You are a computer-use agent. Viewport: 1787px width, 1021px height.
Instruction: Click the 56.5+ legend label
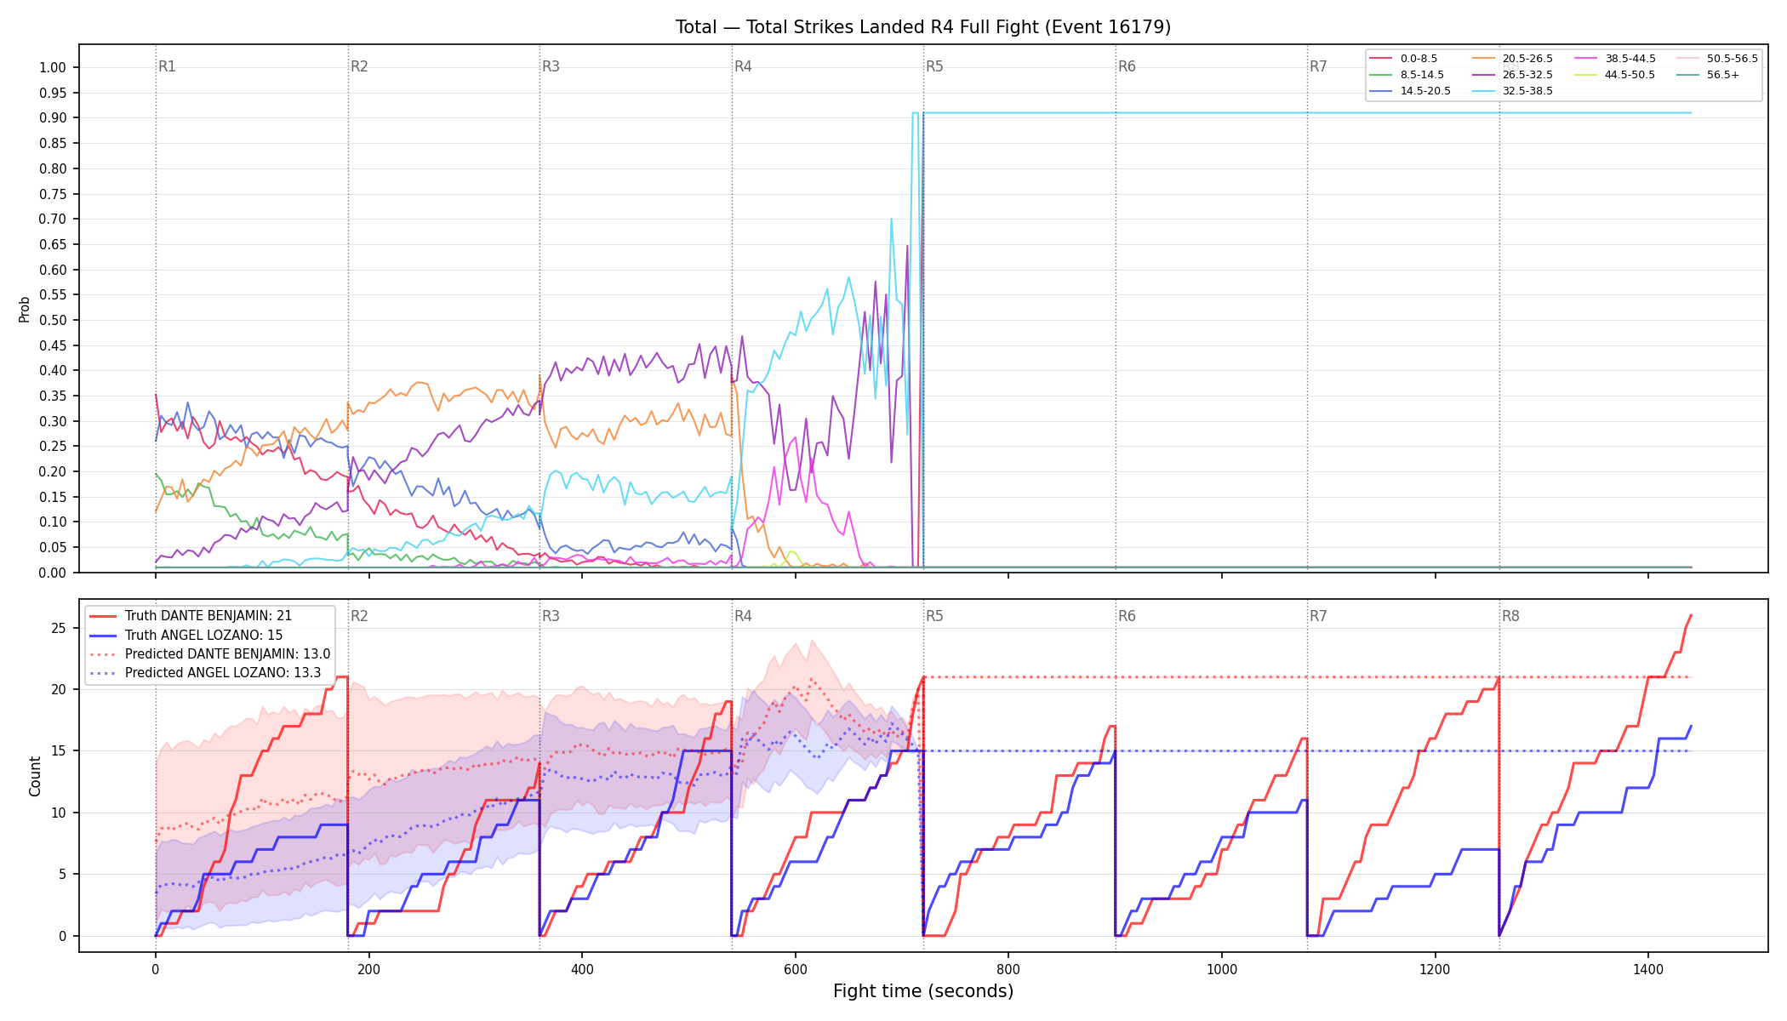1723,75
